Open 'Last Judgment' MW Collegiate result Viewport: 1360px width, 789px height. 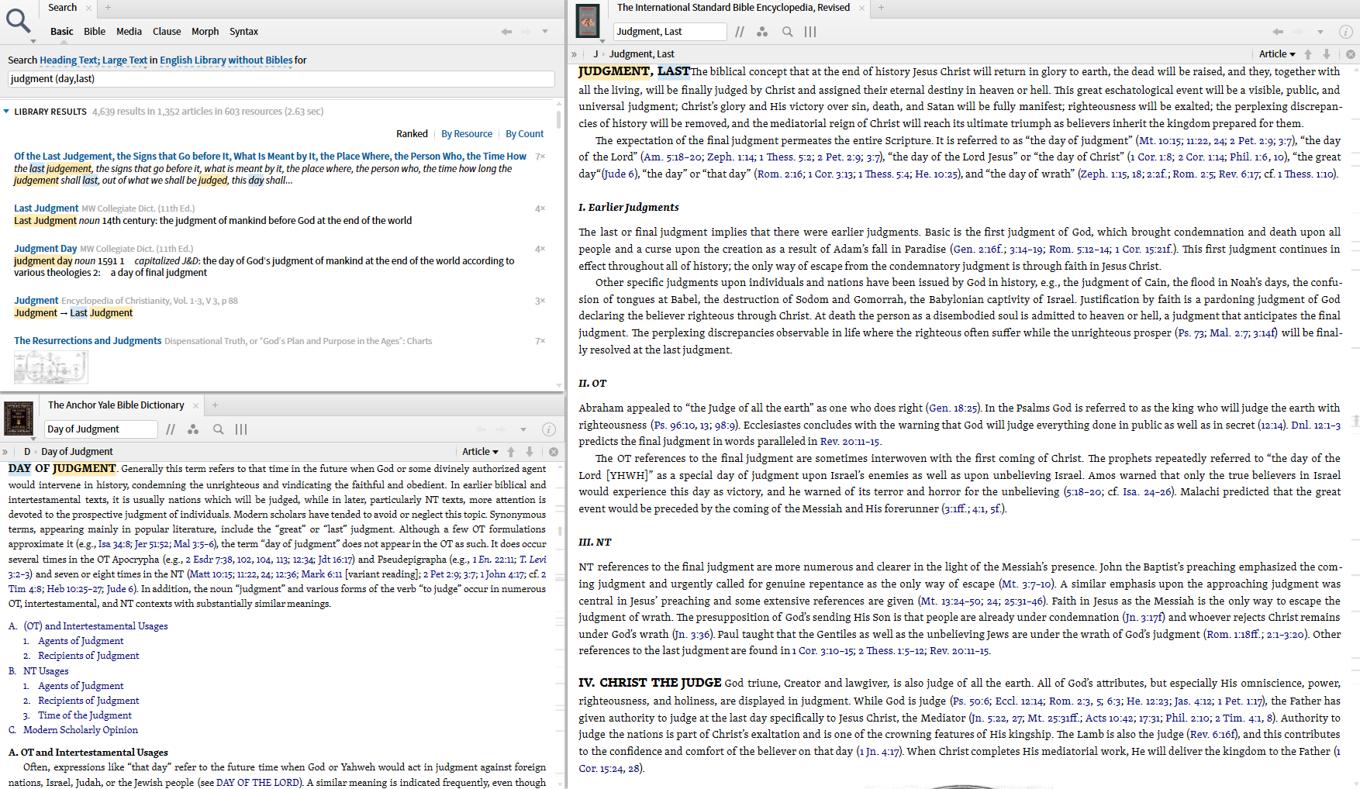pos(46,208)
